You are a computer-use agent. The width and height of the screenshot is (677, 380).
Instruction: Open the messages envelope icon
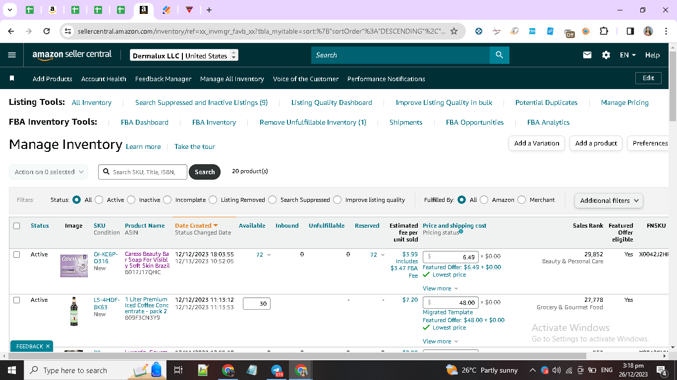pyautogui.click(x=587, y=55)
